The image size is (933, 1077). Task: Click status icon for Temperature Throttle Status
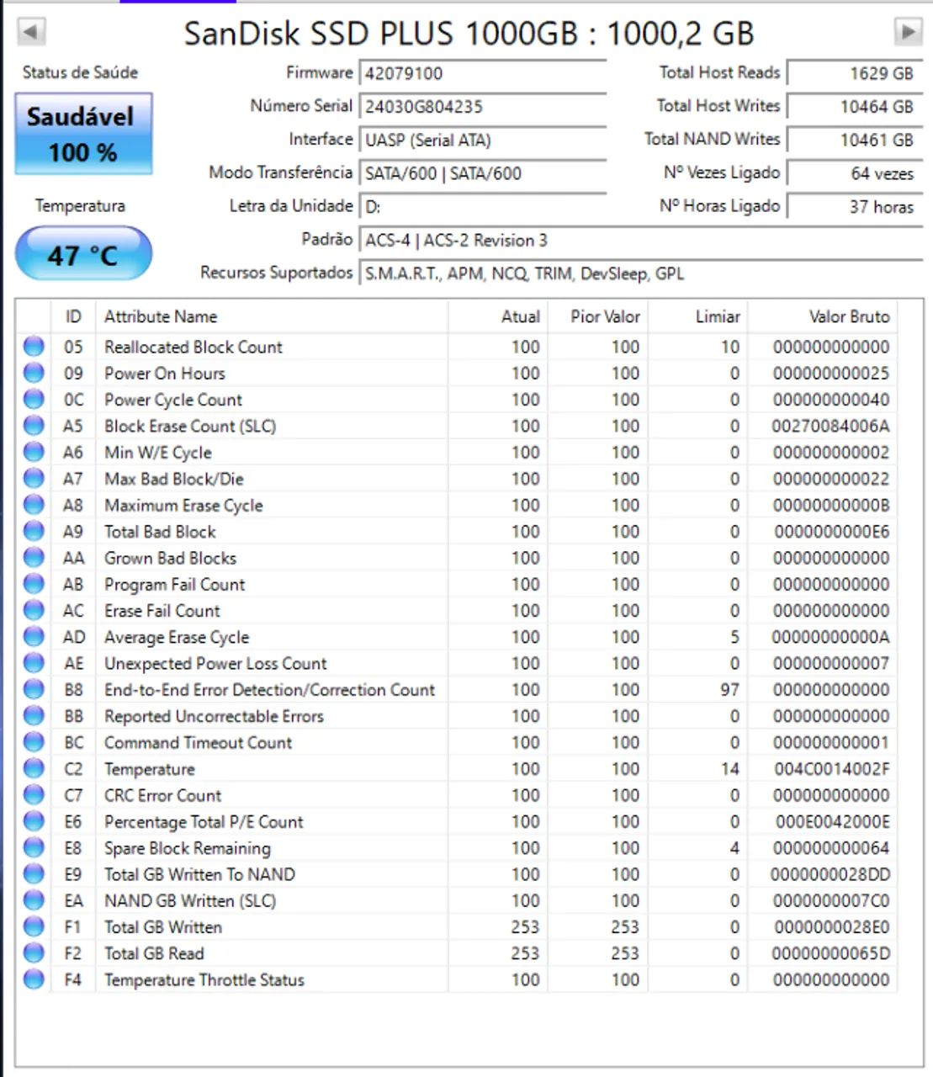(x=34, y=979)
